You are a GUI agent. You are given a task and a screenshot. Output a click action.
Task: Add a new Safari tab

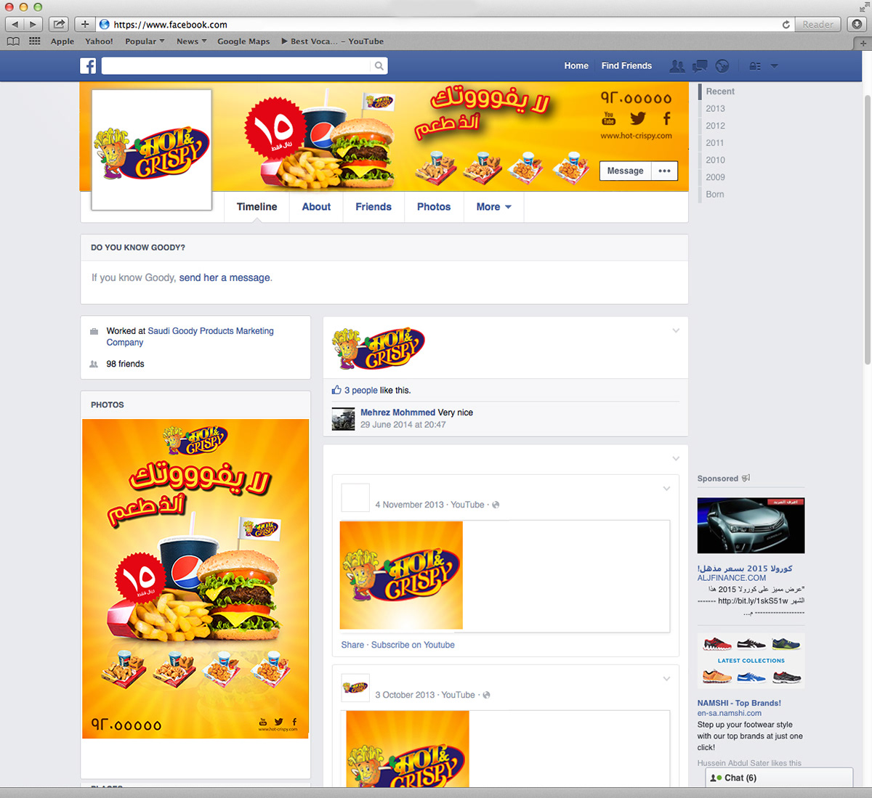coord(863,43)
